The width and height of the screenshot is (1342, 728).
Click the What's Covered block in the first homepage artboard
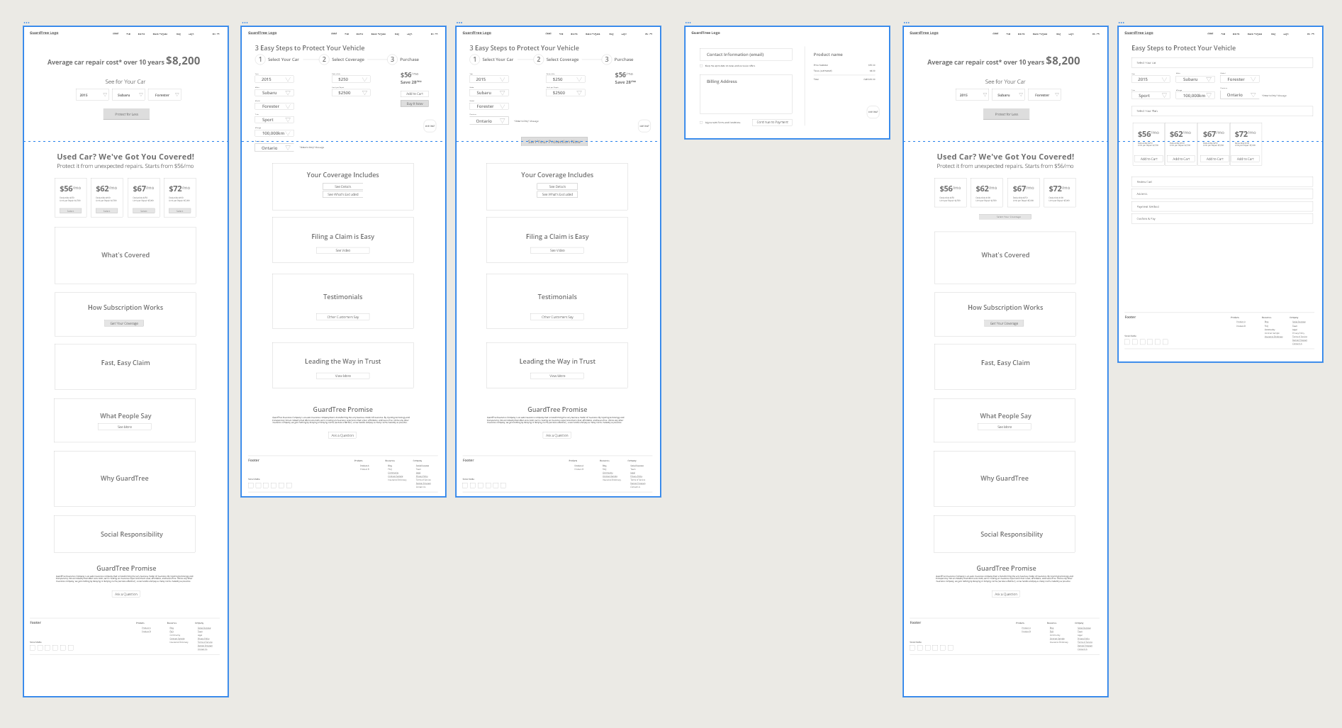pos(125,255)
